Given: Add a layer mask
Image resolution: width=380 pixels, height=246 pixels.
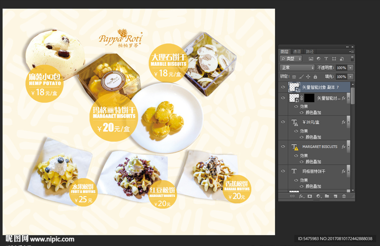Looking at the screenshot, I should point(310,196).
